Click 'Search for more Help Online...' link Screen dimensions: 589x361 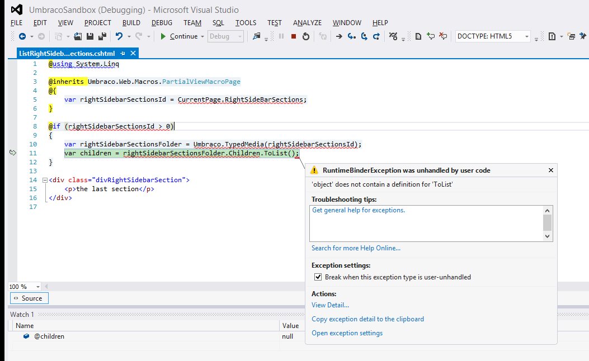tap(356, 248)
